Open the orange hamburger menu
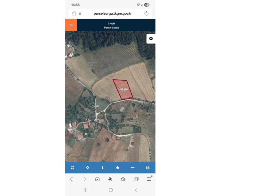 71,25
